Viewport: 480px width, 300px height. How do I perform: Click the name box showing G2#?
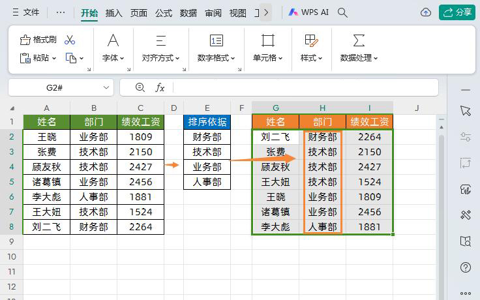tap(55, 88)
